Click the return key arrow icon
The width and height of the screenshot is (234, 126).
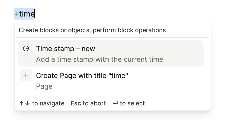point(115,103)
